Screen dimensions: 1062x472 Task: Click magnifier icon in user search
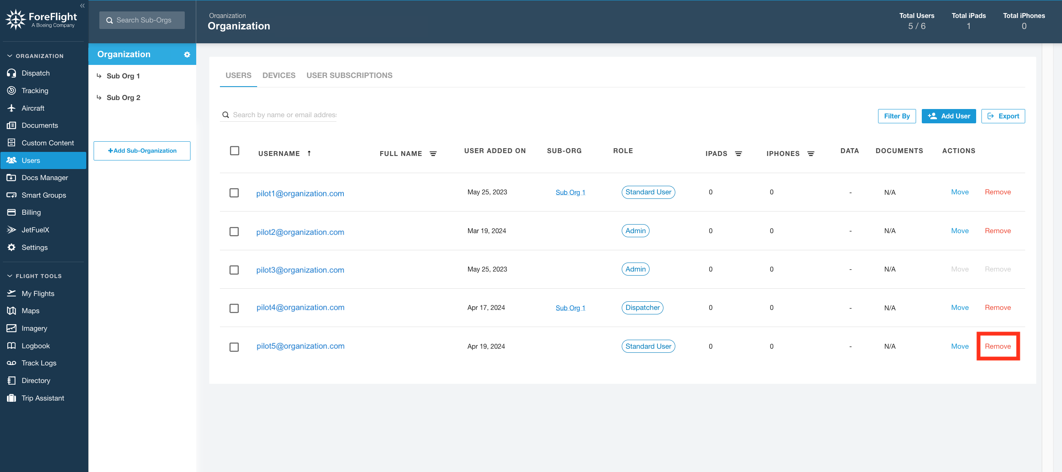226,115
